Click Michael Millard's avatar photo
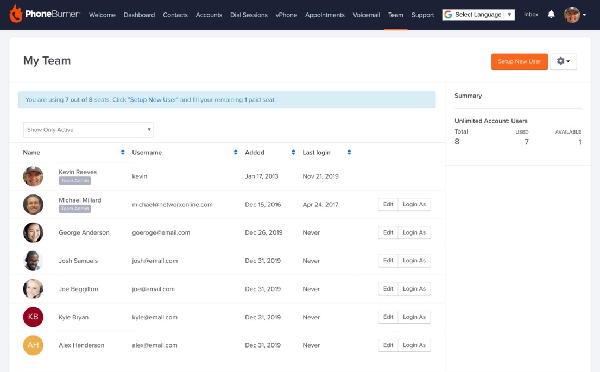This screenshot has width=600, height=372. (33, 204)
